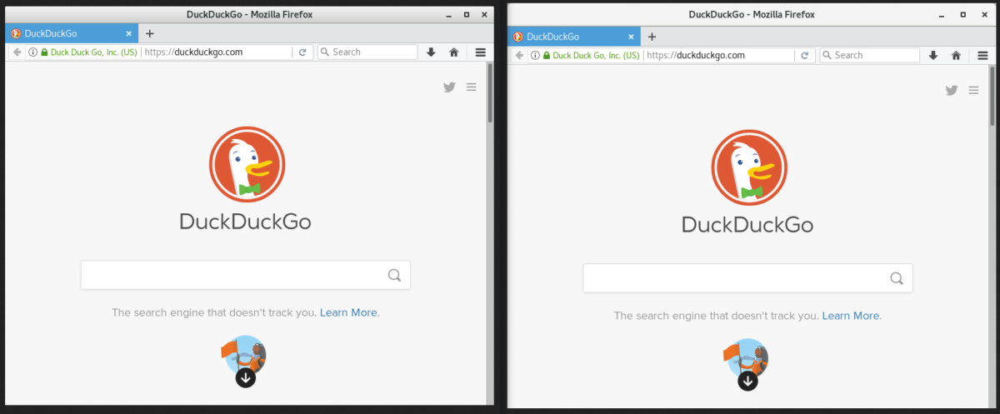Open downloads arrow in right window toolbar
Image resolution: width=1000 pixels, height=414 pixels.
tap(933, 55)
